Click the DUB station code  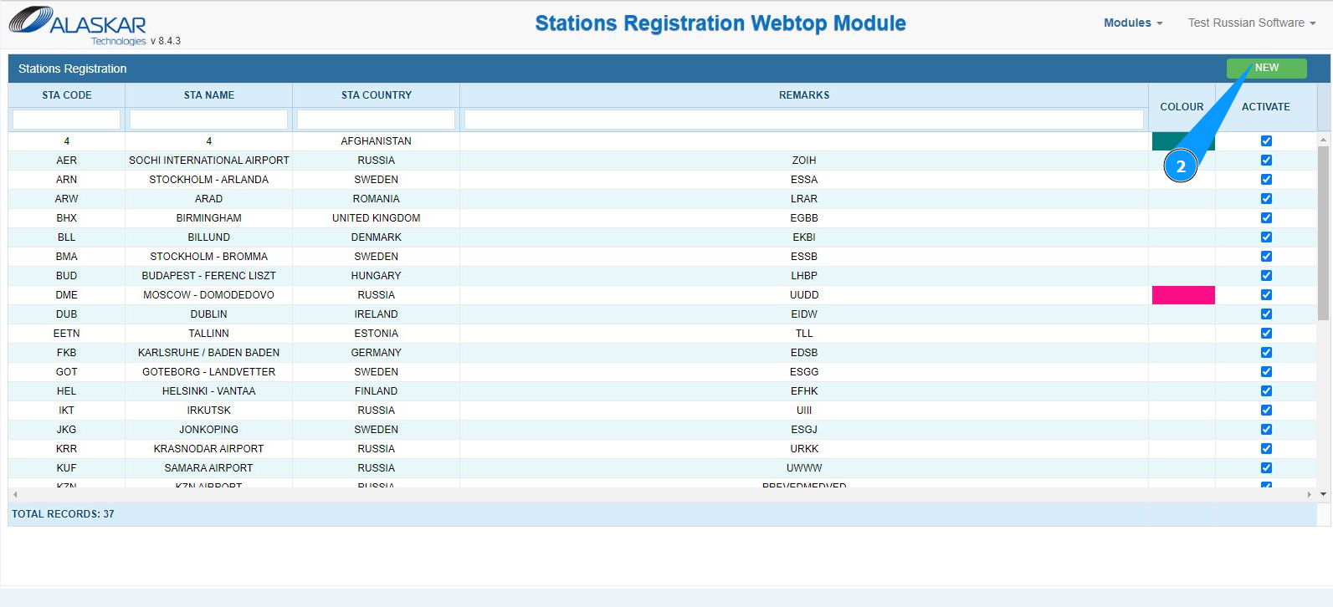click(67, 314)
